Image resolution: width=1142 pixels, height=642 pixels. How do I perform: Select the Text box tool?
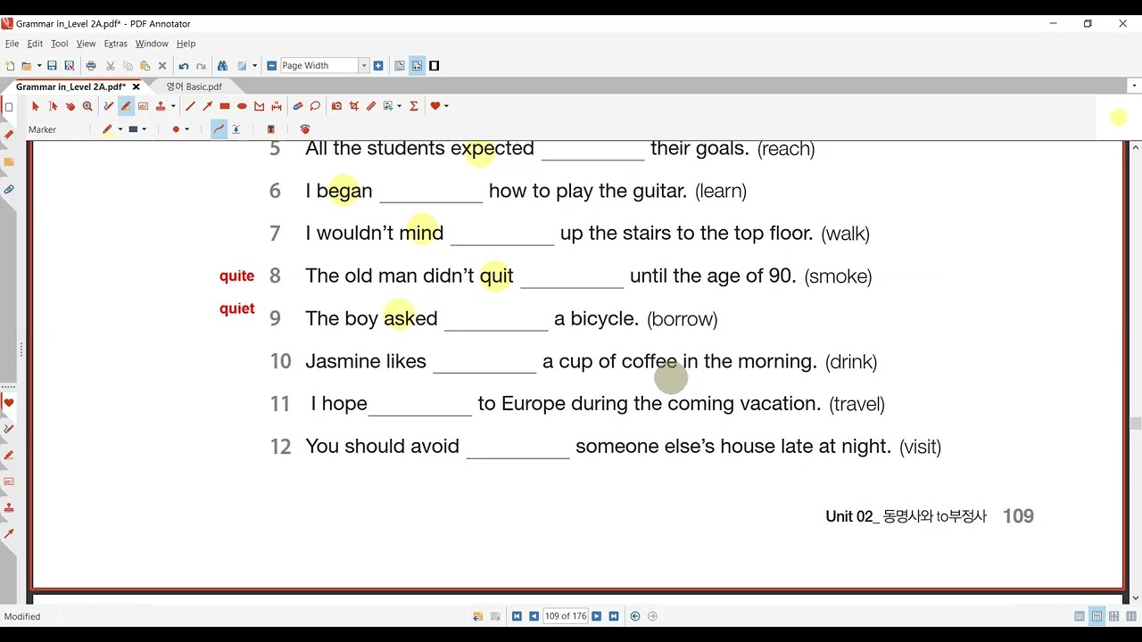(143, 106)
